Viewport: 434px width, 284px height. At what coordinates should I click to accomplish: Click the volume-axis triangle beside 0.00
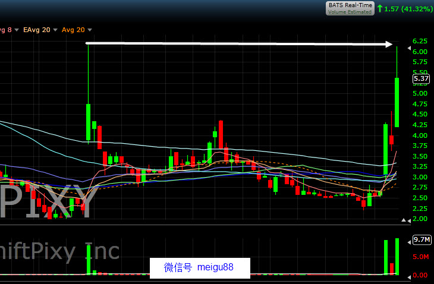point(409,277)
